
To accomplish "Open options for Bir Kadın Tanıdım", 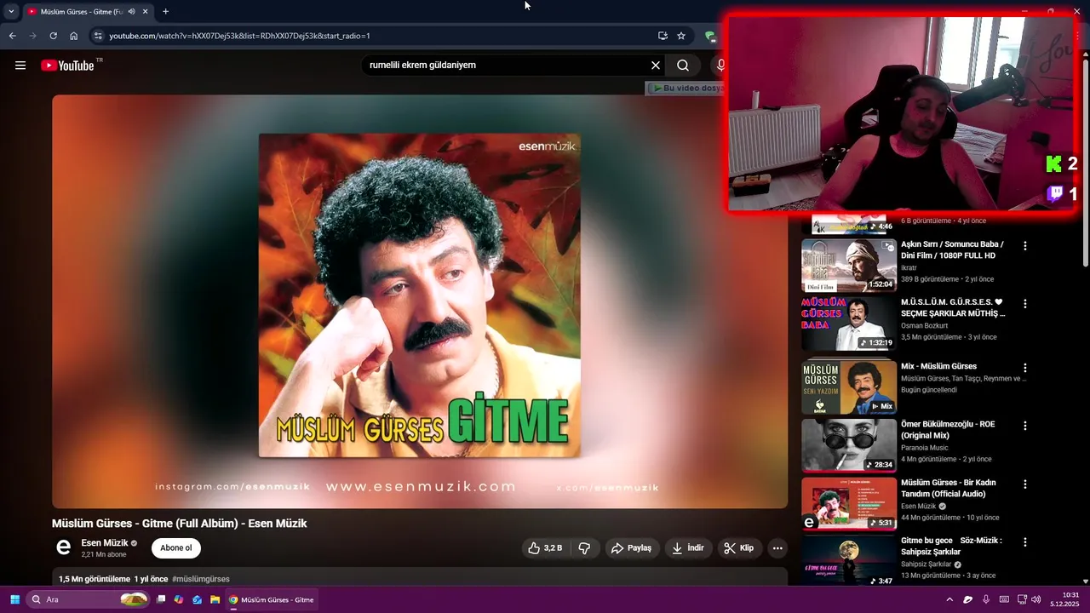I will point(1025,484).
